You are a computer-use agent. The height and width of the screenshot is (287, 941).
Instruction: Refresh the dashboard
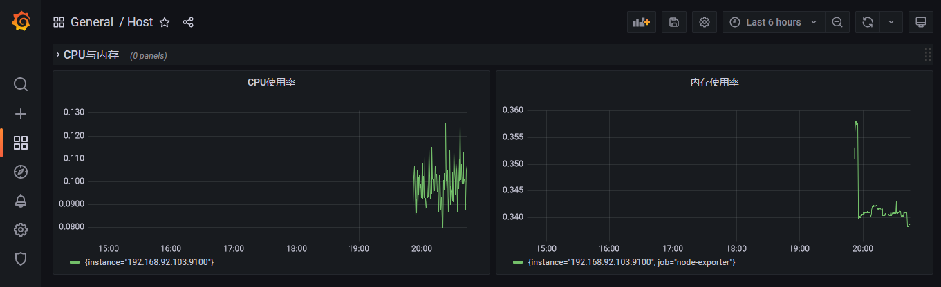pos(867,22)
